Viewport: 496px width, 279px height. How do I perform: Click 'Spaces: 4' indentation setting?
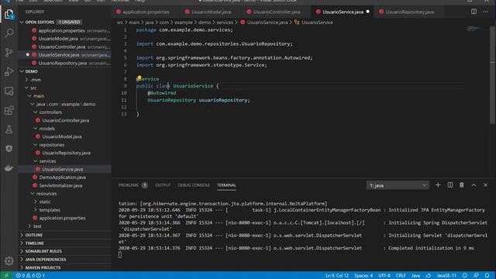point(363,276)
